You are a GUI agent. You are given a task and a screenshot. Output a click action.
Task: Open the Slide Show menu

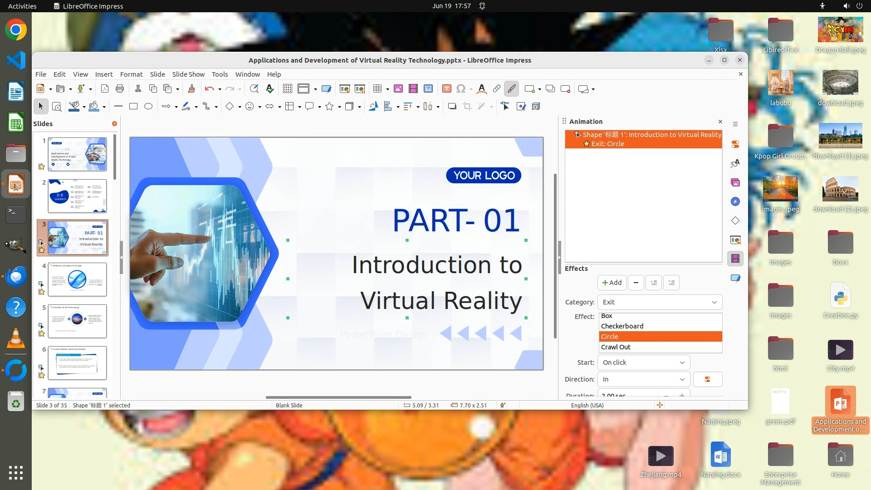click(x=188, y=74)
